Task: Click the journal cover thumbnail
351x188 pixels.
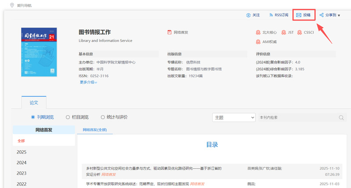Action: 39,52
